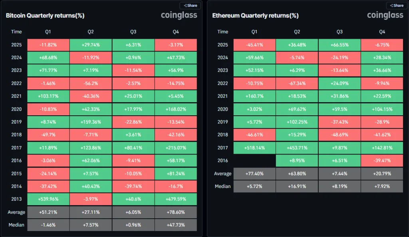Screen dimensions: 409x237
Task: Click Bitcoin's -56.2% cell for 2022 Q2
Action: click(91, 83)
